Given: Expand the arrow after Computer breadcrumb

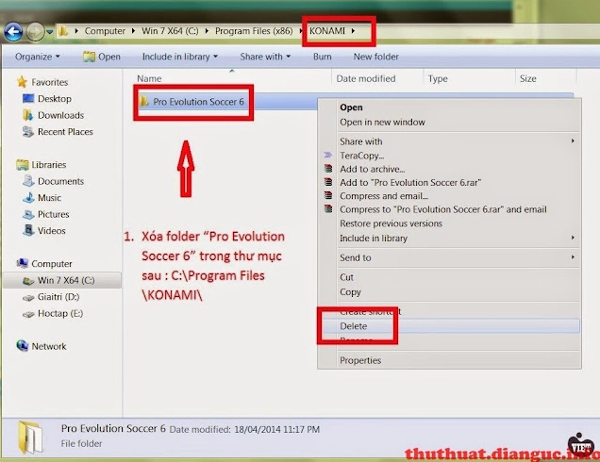Looking at the screenshot, I should coord(133,31).
